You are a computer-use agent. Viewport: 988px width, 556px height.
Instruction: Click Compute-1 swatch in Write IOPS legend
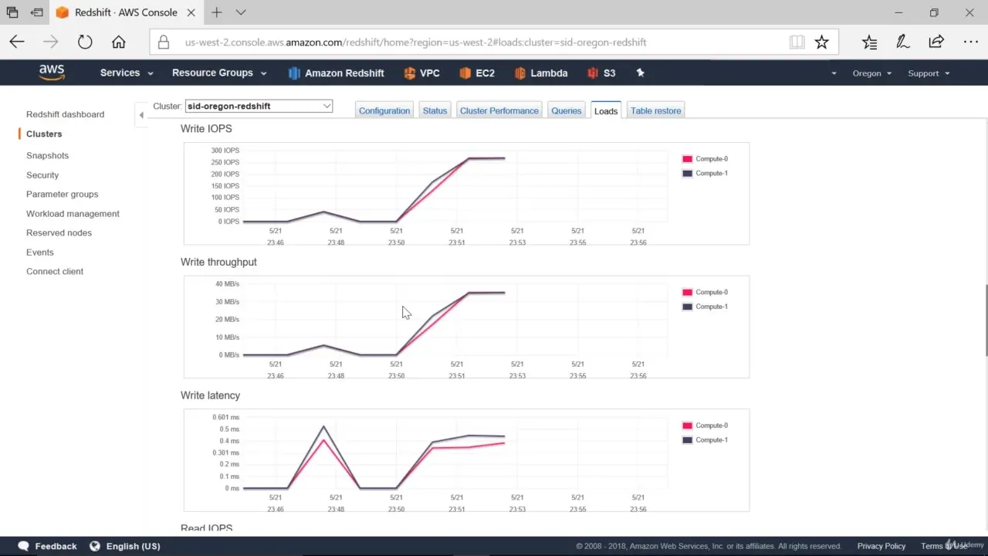tap(687, 174)
